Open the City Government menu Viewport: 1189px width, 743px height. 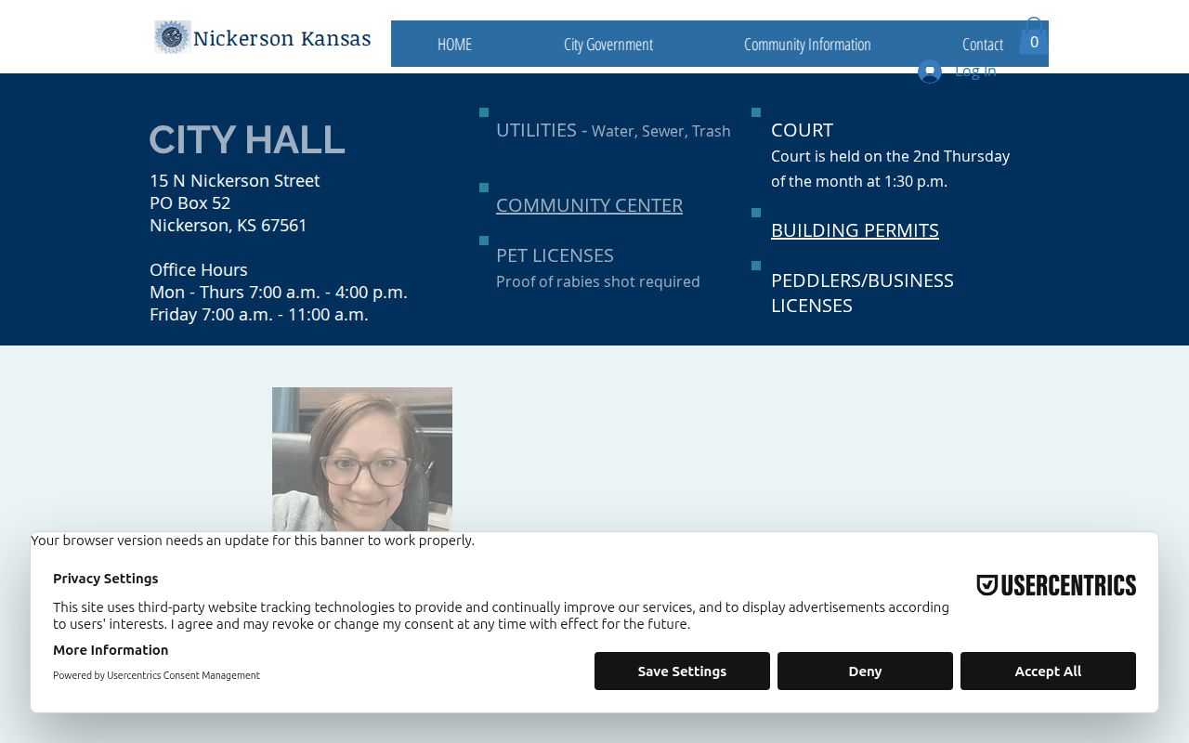pyautogui.click(x=608, y=44)
